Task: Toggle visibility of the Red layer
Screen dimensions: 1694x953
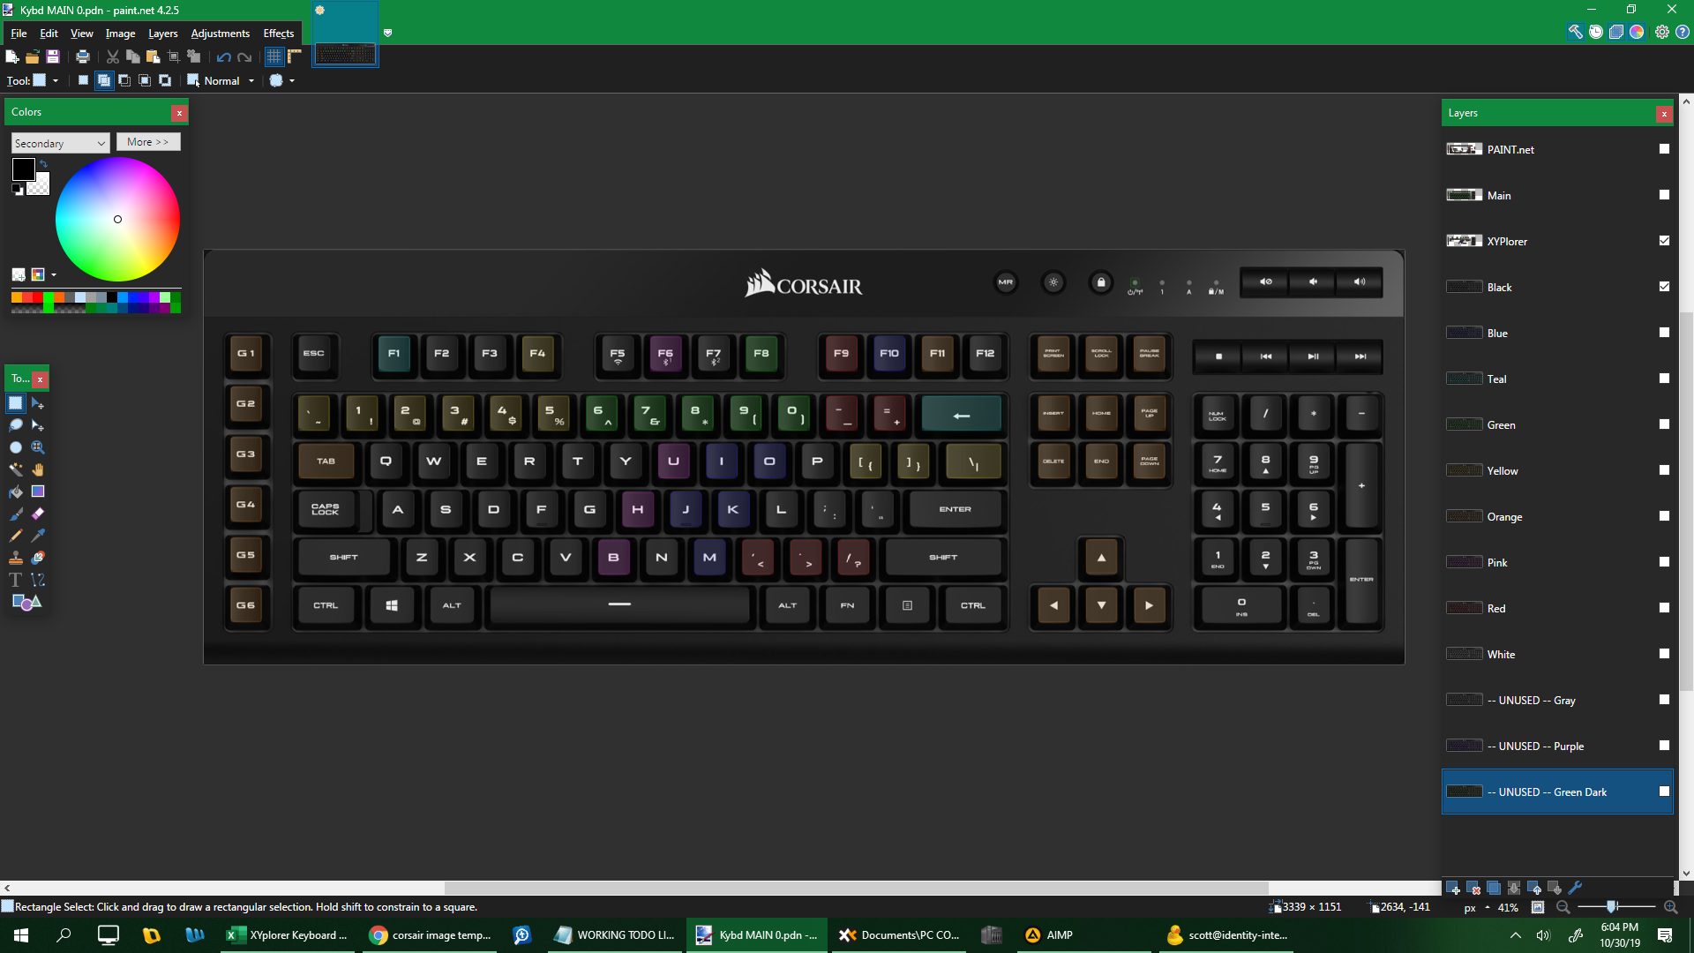Action: point(1664,608)
